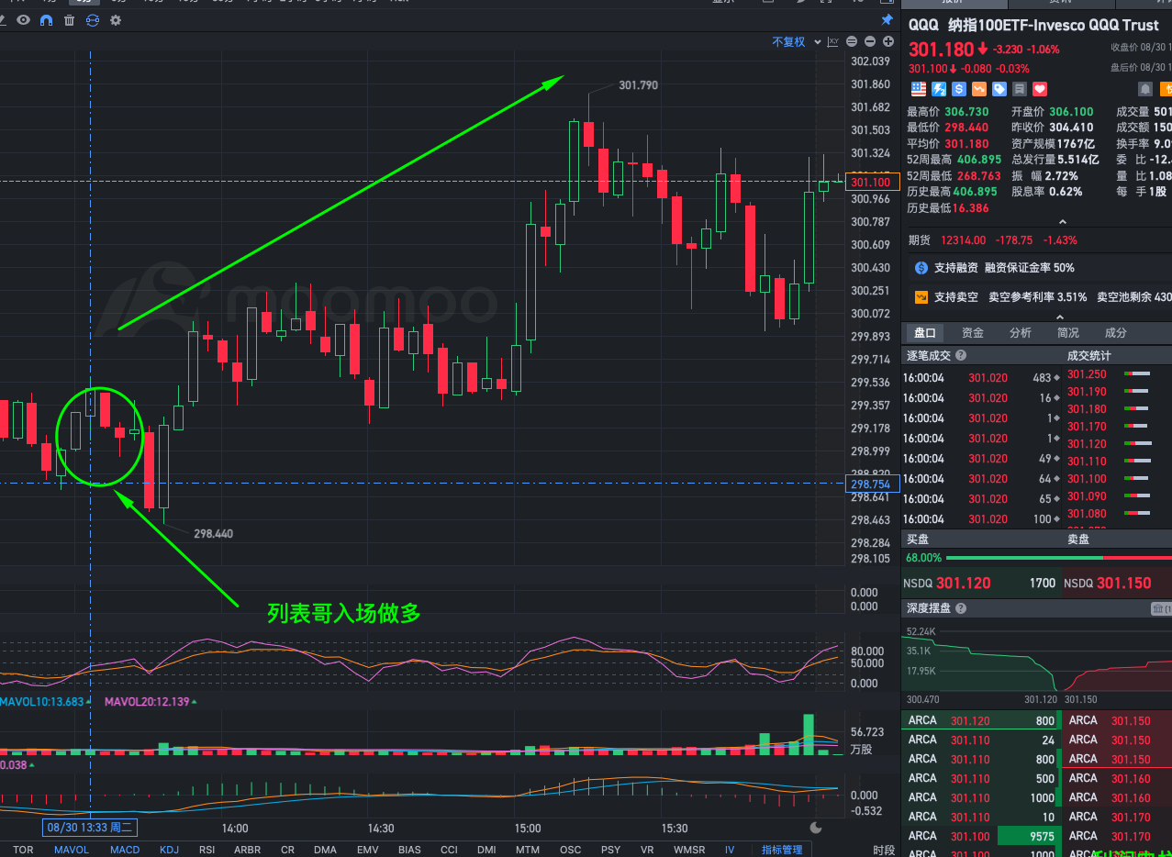Delete drawings with the trash icon
The width and height of the screenshot is (1172, 857).
(69, 20)
